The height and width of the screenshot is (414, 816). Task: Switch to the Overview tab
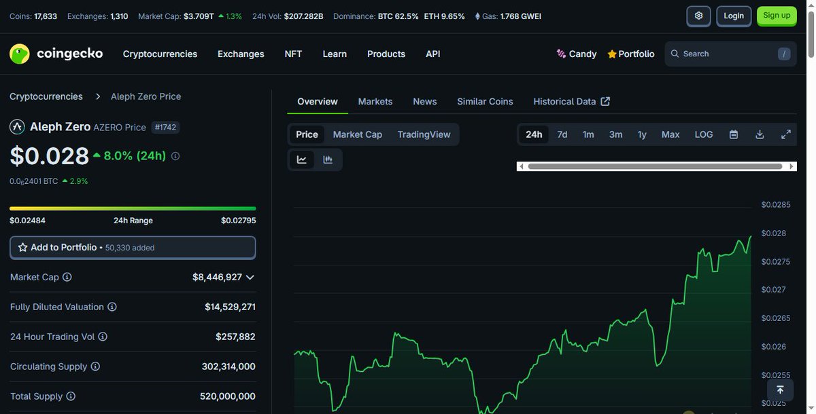click(x=318, y=101)
